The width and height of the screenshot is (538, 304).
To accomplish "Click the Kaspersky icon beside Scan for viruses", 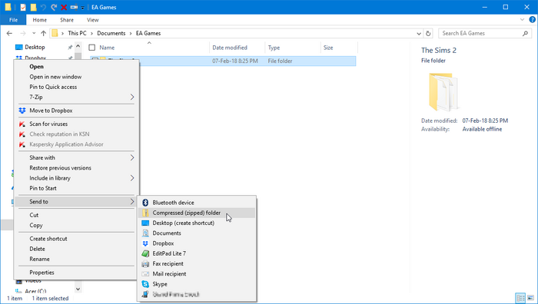I will (22, 124).
